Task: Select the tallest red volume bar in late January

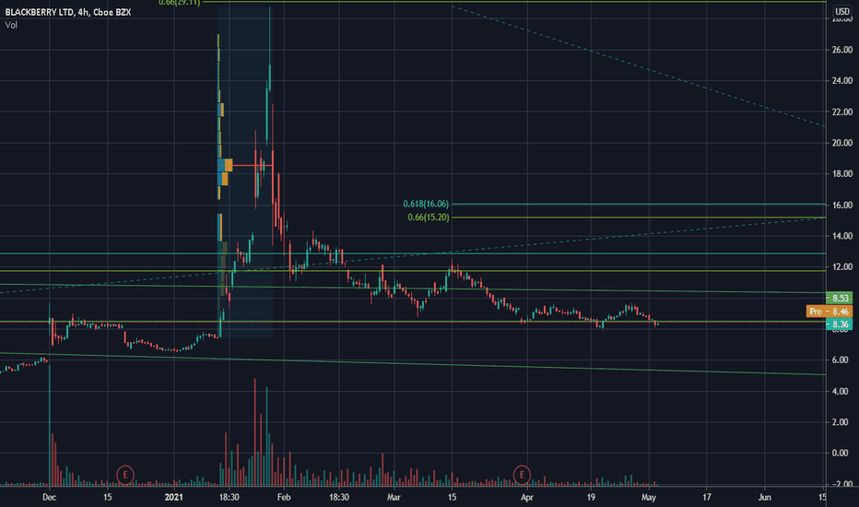Action: pos(254,432)
